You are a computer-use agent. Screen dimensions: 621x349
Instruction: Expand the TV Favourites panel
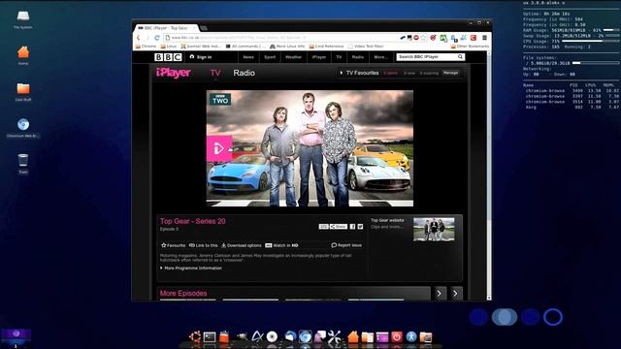[x=359, y=73]
